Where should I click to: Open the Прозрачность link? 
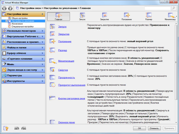(66, 78)
